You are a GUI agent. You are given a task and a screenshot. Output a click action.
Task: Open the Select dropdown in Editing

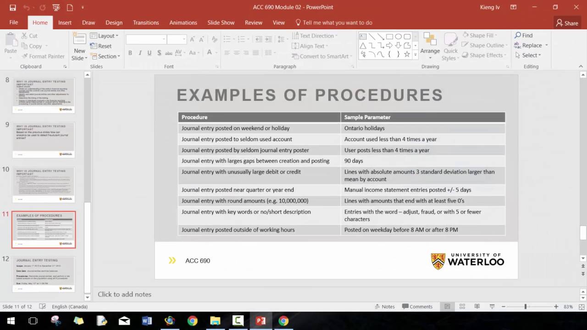(x=528, y=55)
